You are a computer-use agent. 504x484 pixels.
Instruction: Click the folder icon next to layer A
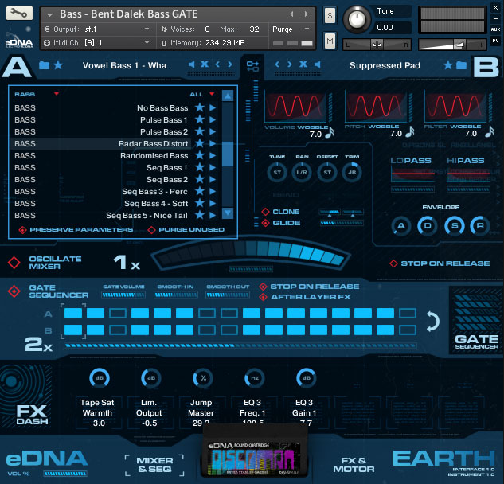pyautogui.click(x=42, y=64)
